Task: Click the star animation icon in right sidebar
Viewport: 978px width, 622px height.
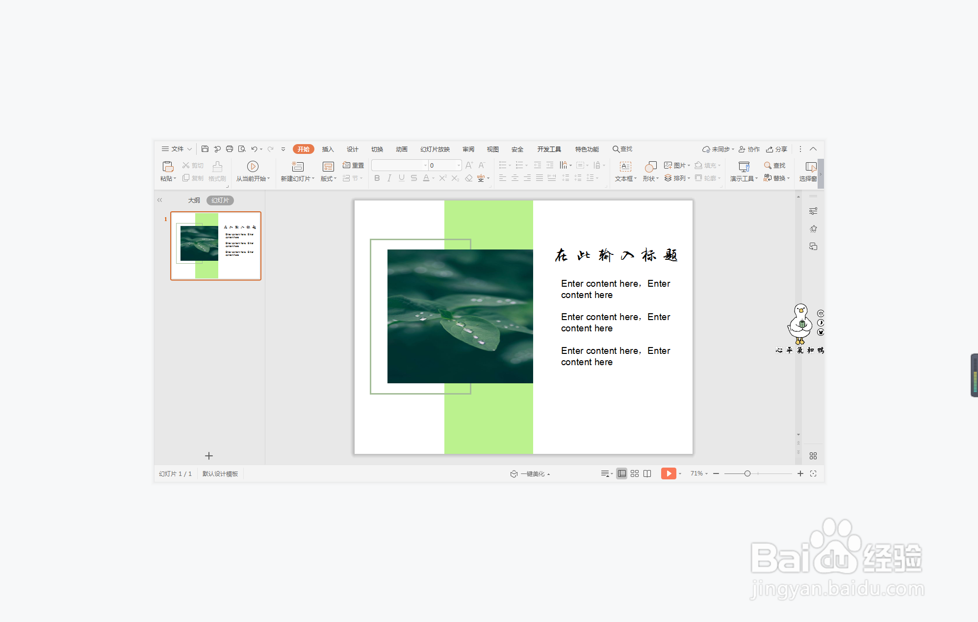Action: pyautogui.click(x=813, y=229)
